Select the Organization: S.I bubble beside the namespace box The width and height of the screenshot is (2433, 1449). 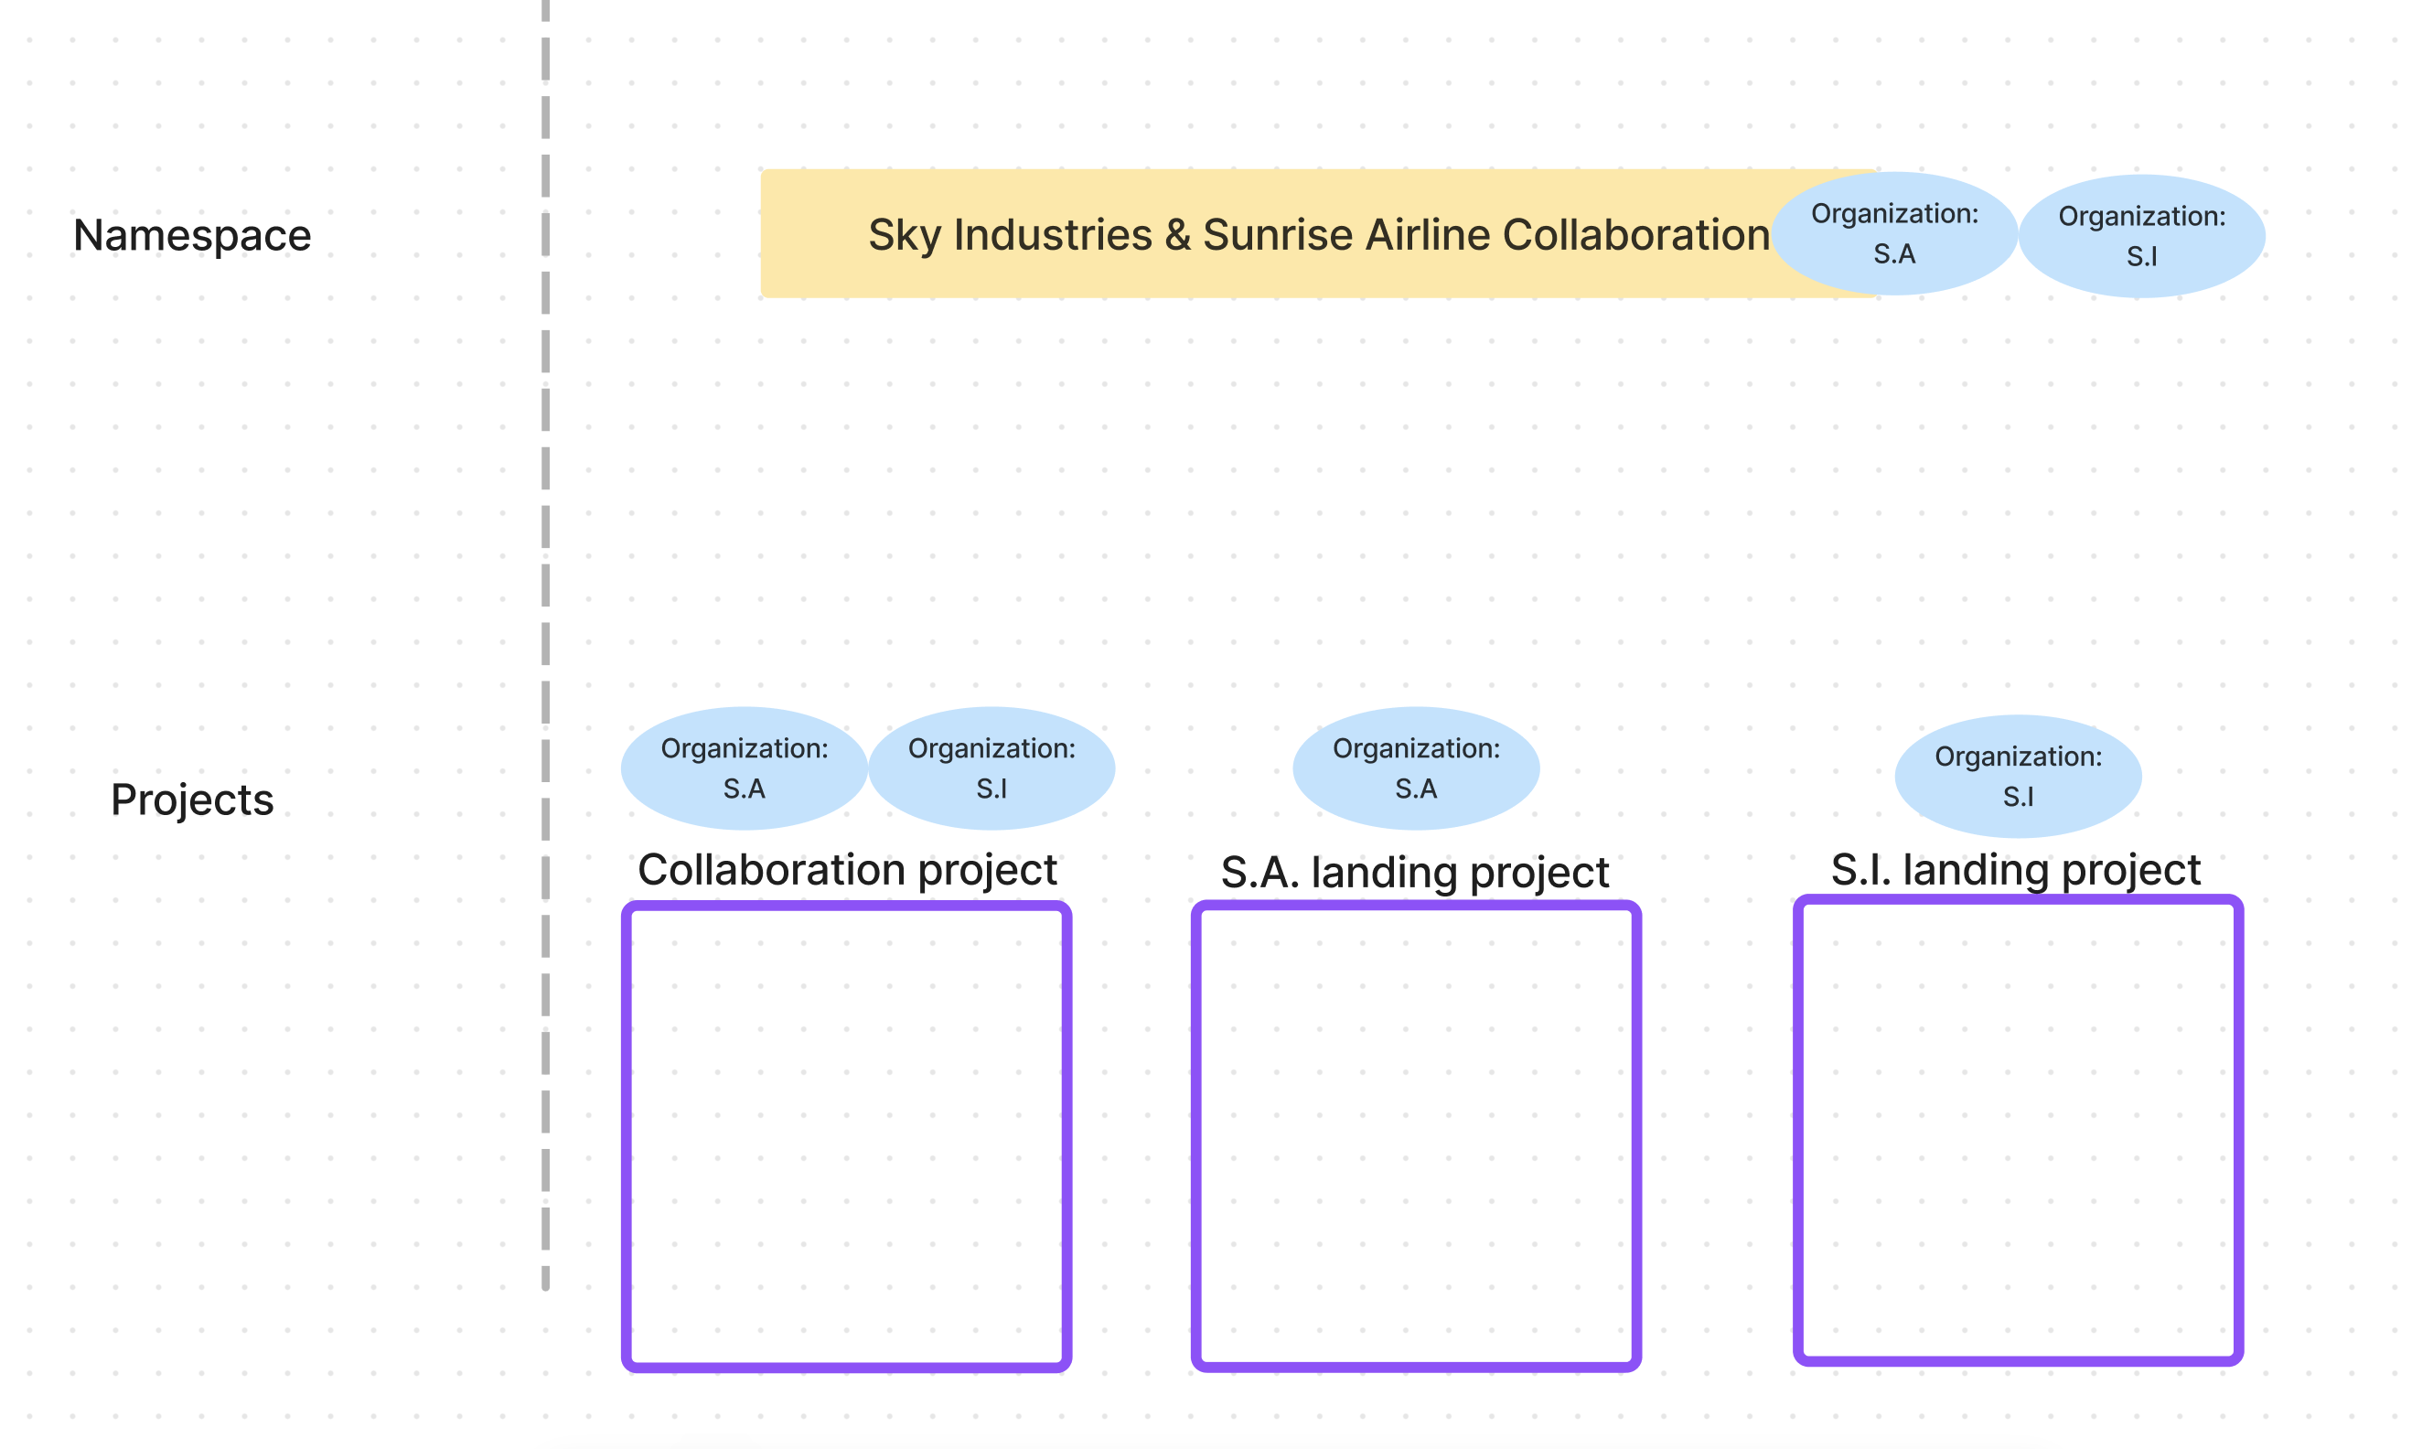(x=2142, y=236)
